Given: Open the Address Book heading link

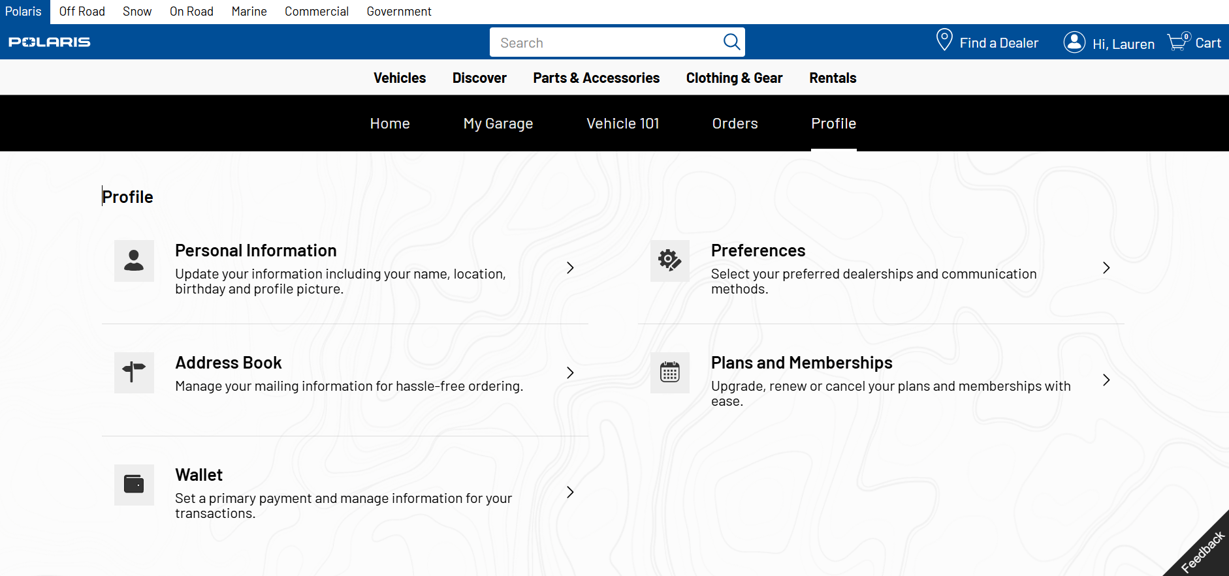Looking at the screenshot, I should click(x=229, y=363).
